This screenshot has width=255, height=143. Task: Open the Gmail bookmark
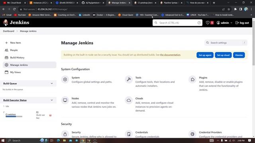tap(7, 15)
